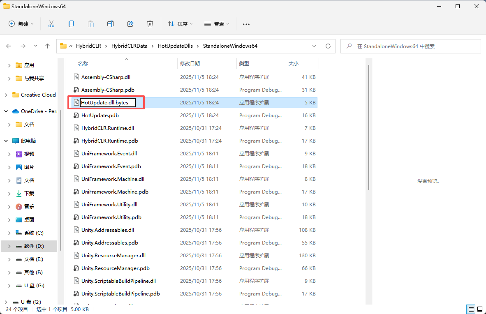Click the 音乐 music library icon
This screenshot has width=486, height=314.
tap(19, 206)
